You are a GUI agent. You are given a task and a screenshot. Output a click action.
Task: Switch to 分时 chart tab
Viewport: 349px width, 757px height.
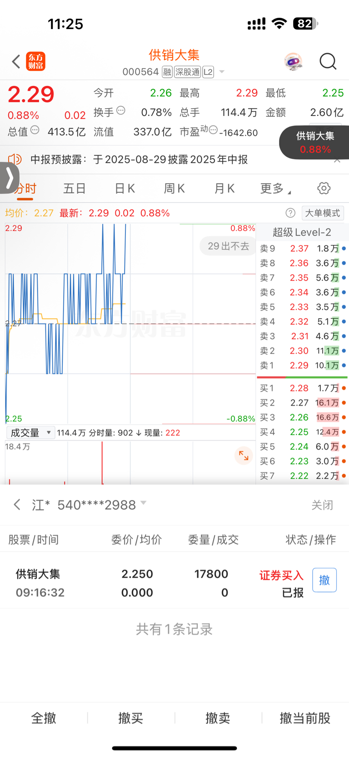click(25, 189)
